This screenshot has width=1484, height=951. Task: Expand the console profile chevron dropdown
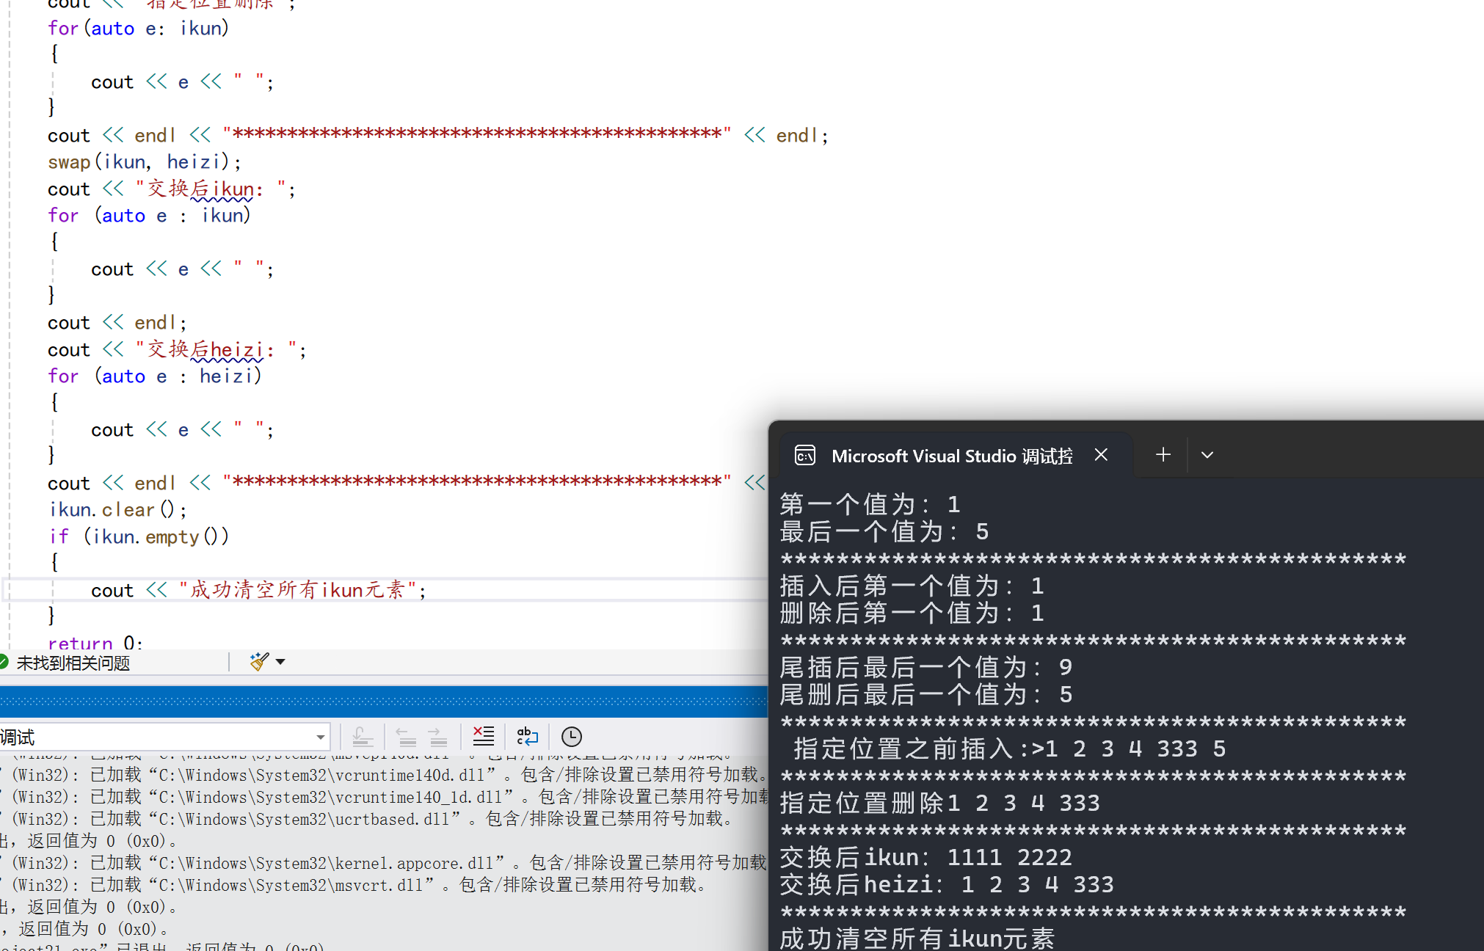point(1207,455)
